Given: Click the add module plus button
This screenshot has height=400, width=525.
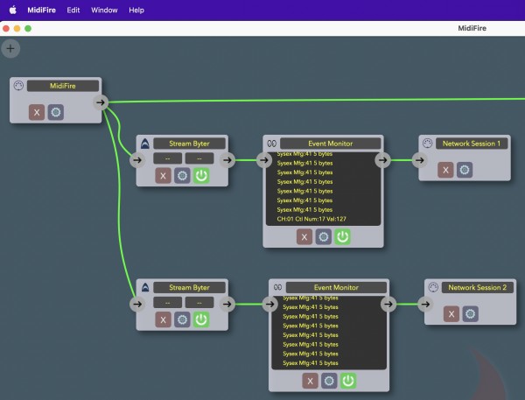Looking at the screenshot, I should click(x=10, y=48).
